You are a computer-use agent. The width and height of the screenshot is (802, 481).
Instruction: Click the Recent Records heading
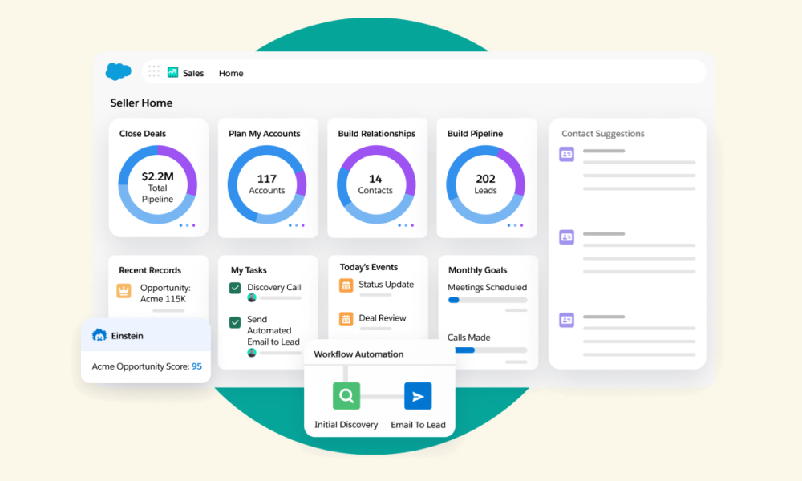[150, 270]
